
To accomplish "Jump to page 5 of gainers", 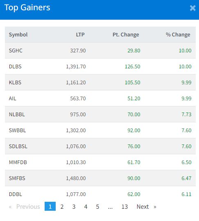I will tap(97, 207).
